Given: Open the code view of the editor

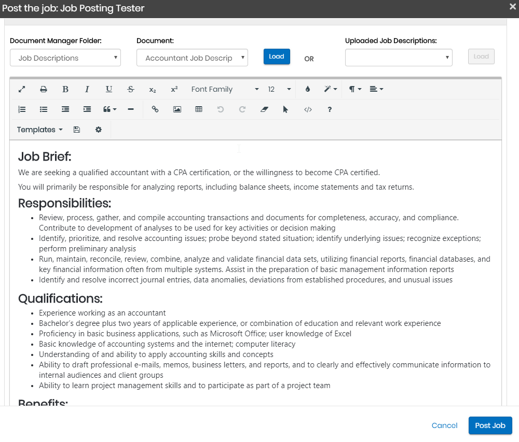Looking at the screenshot, I should coord(308,109).
